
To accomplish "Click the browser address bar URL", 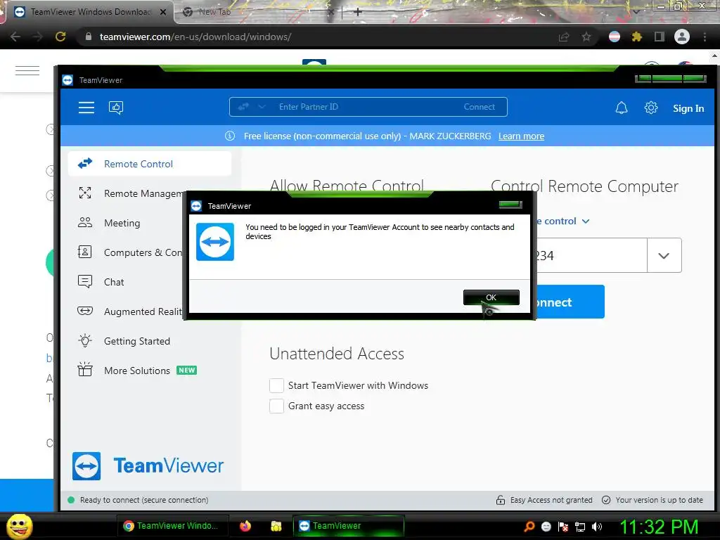I will (195, 37).
